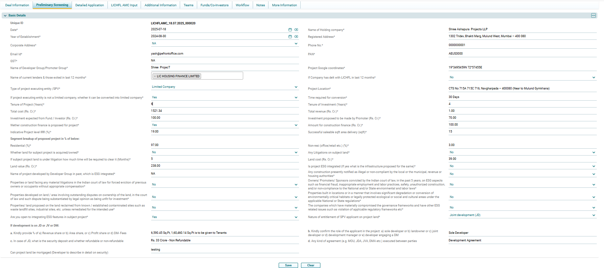Viewport: 604px width, 268px height.
Task: Click the Email Id input field
Action: click(224, 54)
